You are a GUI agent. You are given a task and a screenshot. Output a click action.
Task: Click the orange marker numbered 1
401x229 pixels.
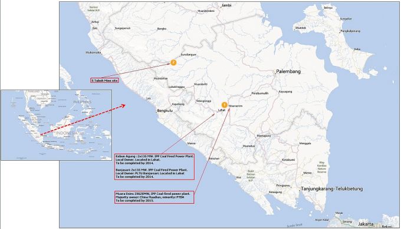coord(224,105)
